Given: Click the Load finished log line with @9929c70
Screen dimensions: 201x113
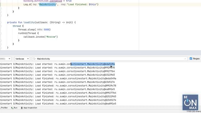Looking at the screenshot, I should 58,86.
